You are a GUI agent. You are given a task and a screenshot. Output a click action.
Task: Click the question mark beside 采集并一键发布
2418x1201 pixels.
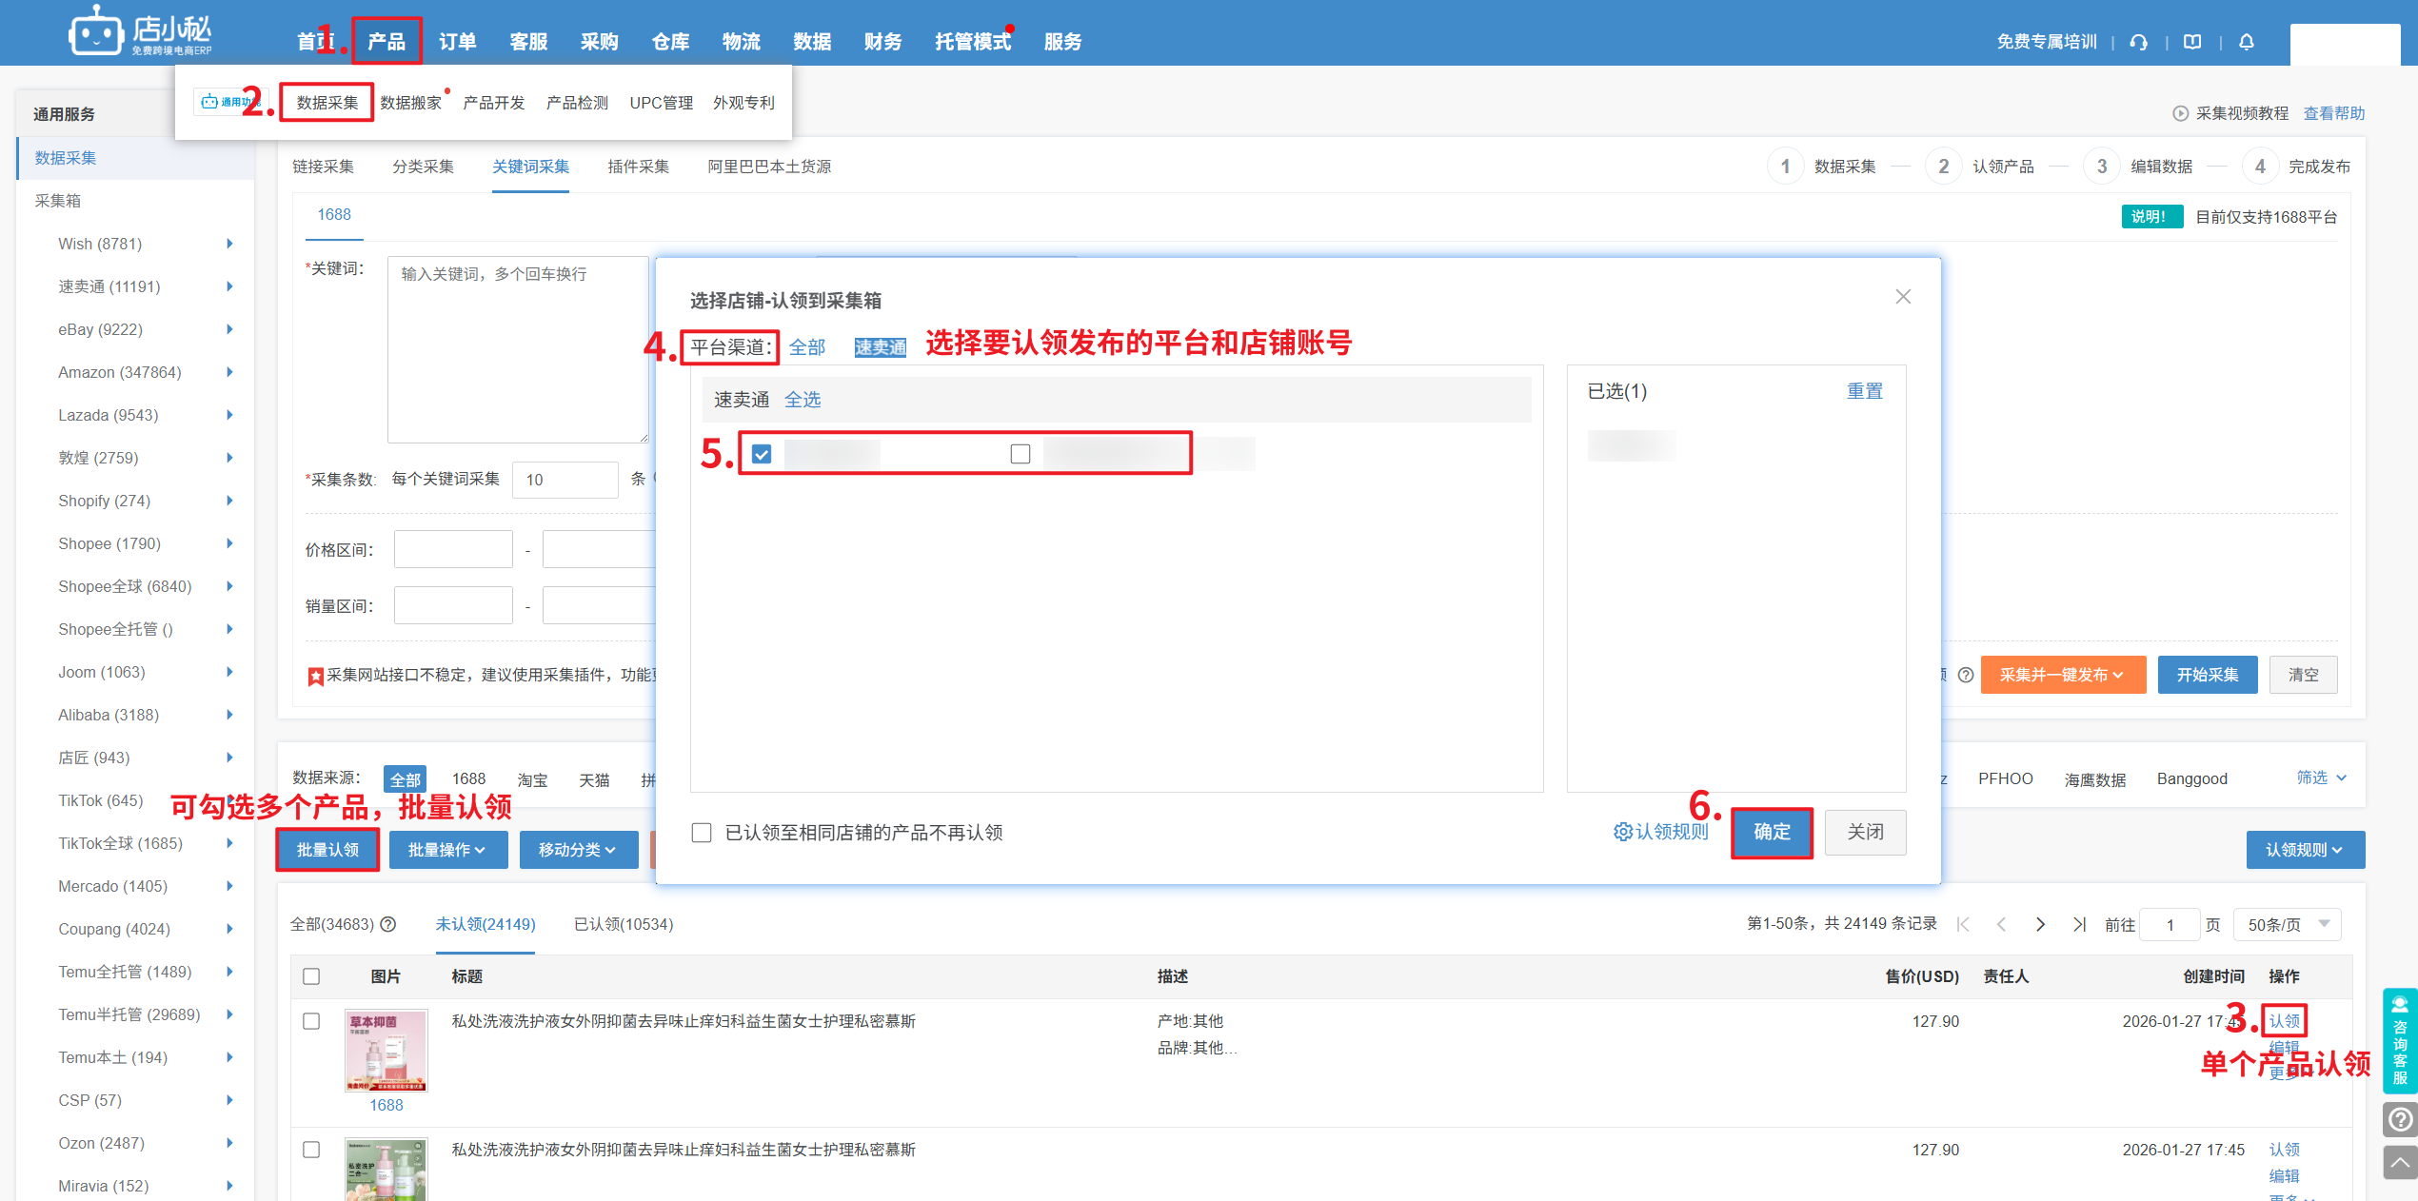(x=1966, y=675)
